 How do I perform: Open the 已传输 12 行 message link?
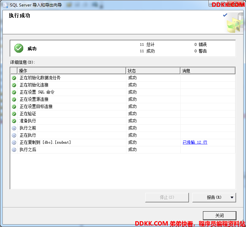click(x=195, y=142)
